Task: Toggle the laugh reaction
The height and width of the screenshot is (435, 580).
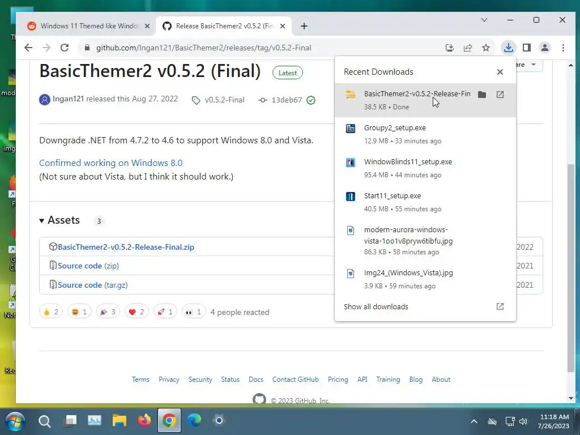Action: 79,312
